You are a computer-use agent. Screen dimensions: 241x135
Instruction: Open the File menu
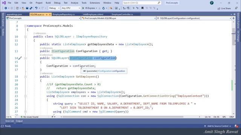(x=9, y=3)
